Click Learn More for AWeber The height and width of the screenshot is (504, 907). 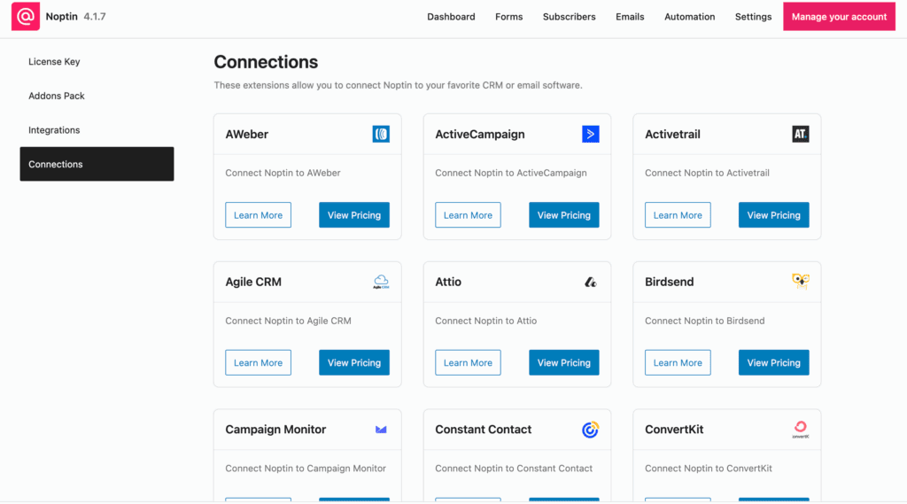[258, 215]
